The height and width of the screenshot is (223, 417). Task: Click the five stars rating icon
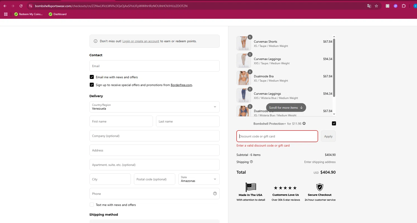[286, 188]
